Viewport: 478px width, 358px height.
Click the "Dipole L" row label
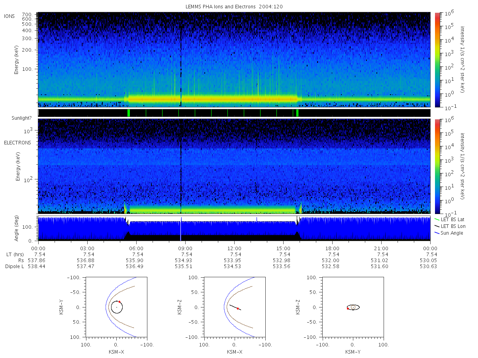(15, 267)
